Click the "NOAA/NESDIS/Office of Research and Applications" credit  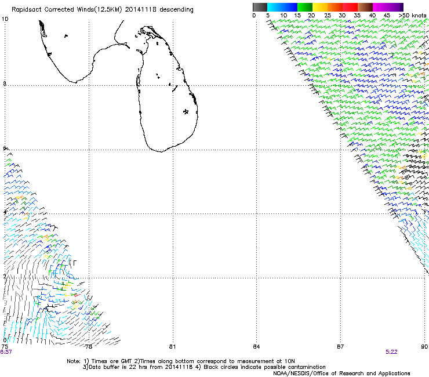tap(341, 374)
